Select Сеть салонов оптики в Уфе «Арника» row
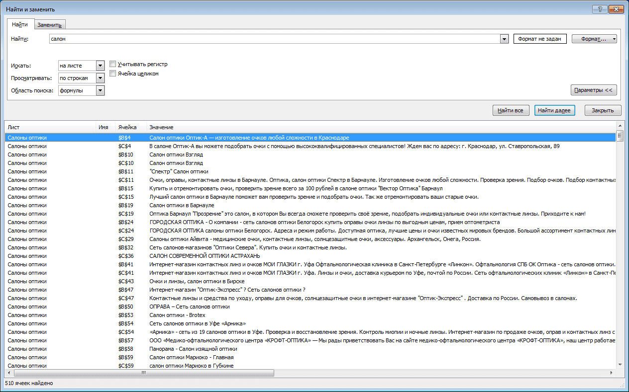Viewport: 629px width, 392px height. tap(311, 323)
